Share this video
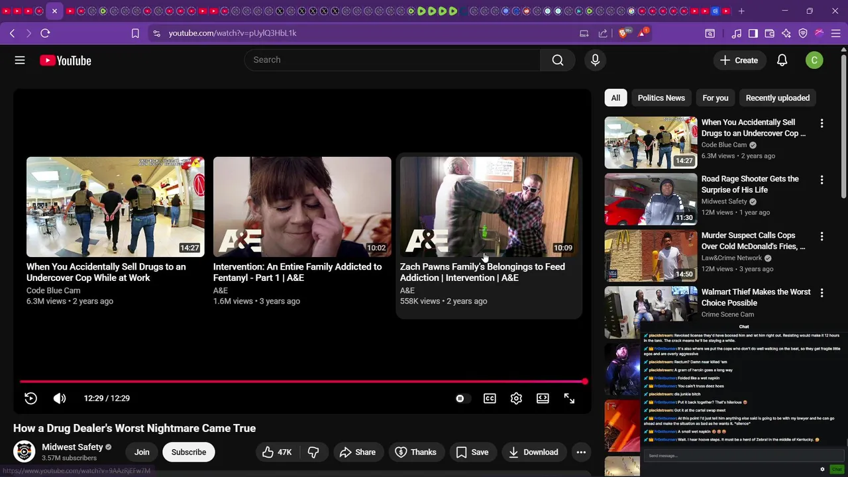 (358, 452)
